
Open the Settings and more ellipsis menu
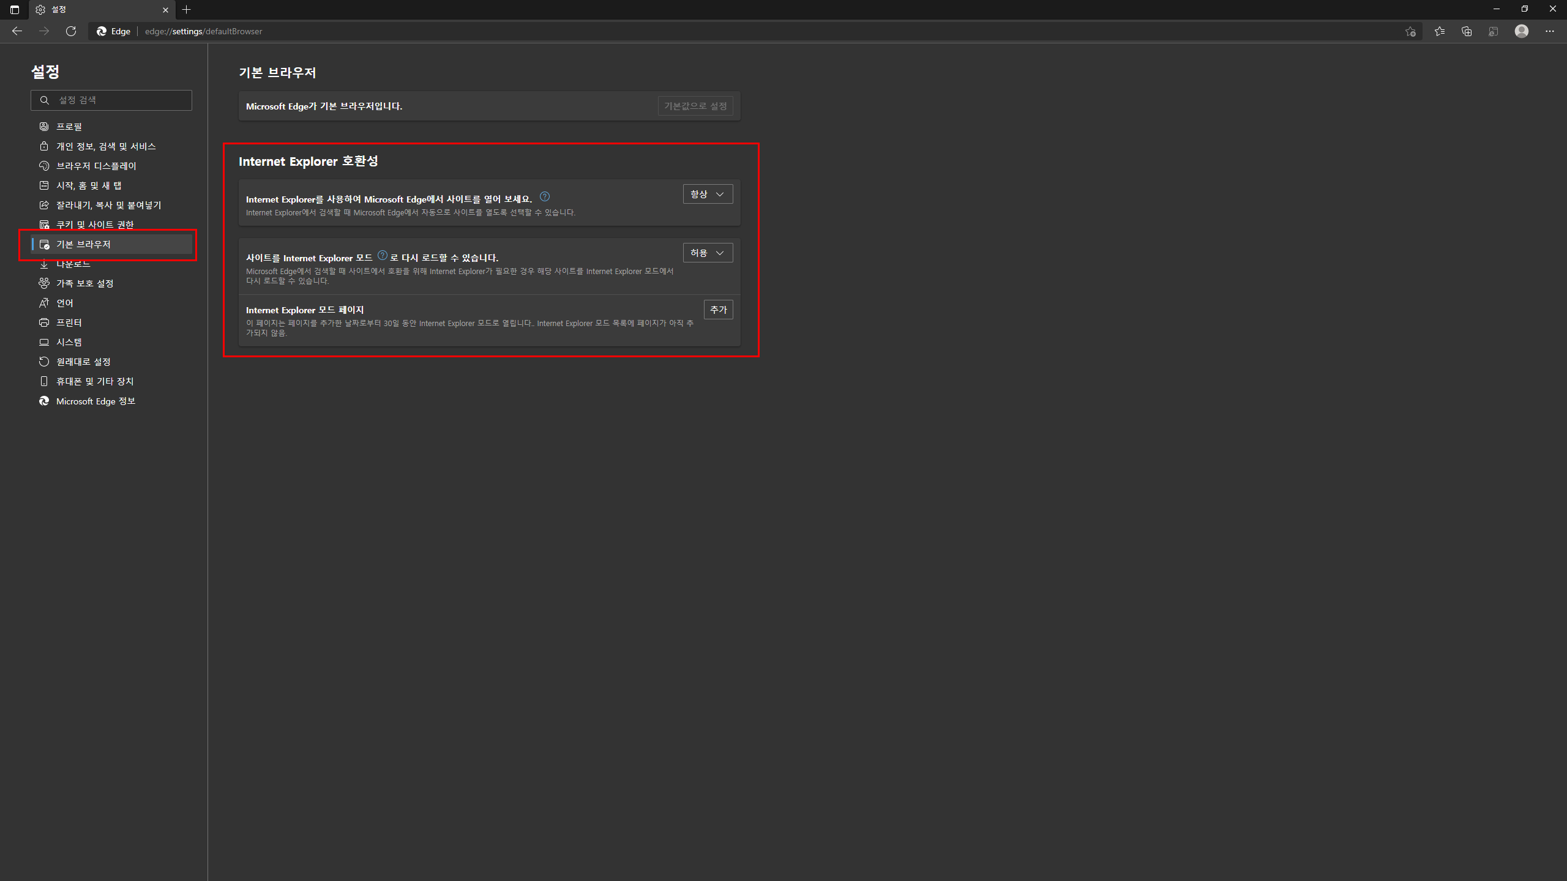coord(1549,31)
